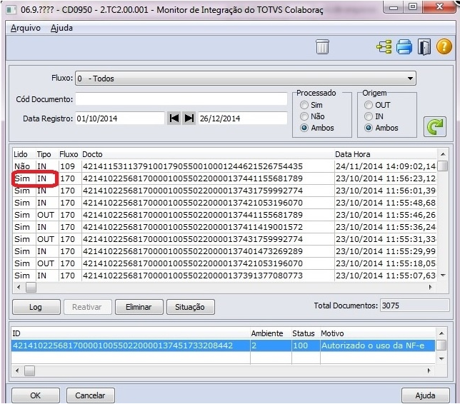Click the Cancelar button
This screenshot has width=460, height=404.
tap(90, 395)
